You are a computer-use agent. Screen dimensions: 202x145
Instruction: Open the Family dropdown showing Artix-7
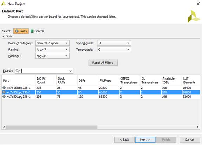[x=52, y=50]
